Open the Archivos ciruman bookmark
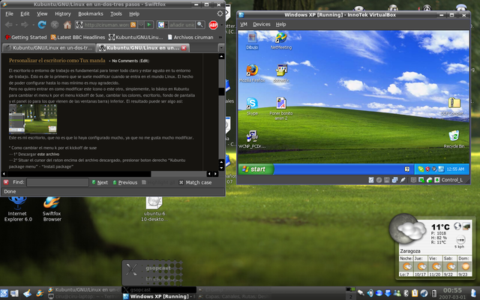 (190, 37)
